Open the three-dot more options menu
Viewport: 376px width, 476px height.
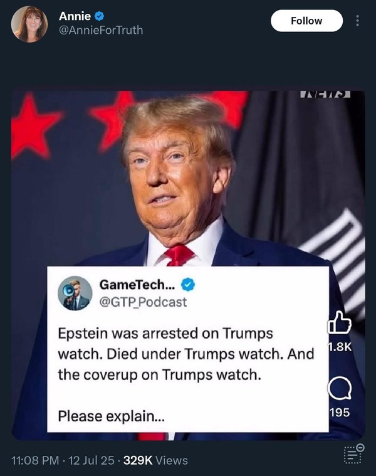[357, 21]
